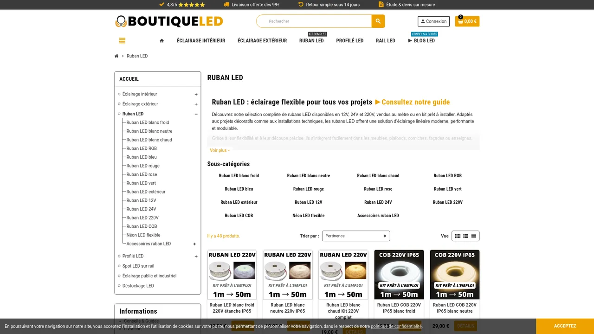Viewport: 594px width, 334px height.
Task: Click the document icon beside Étude & devis
Action: coord(381,5)
